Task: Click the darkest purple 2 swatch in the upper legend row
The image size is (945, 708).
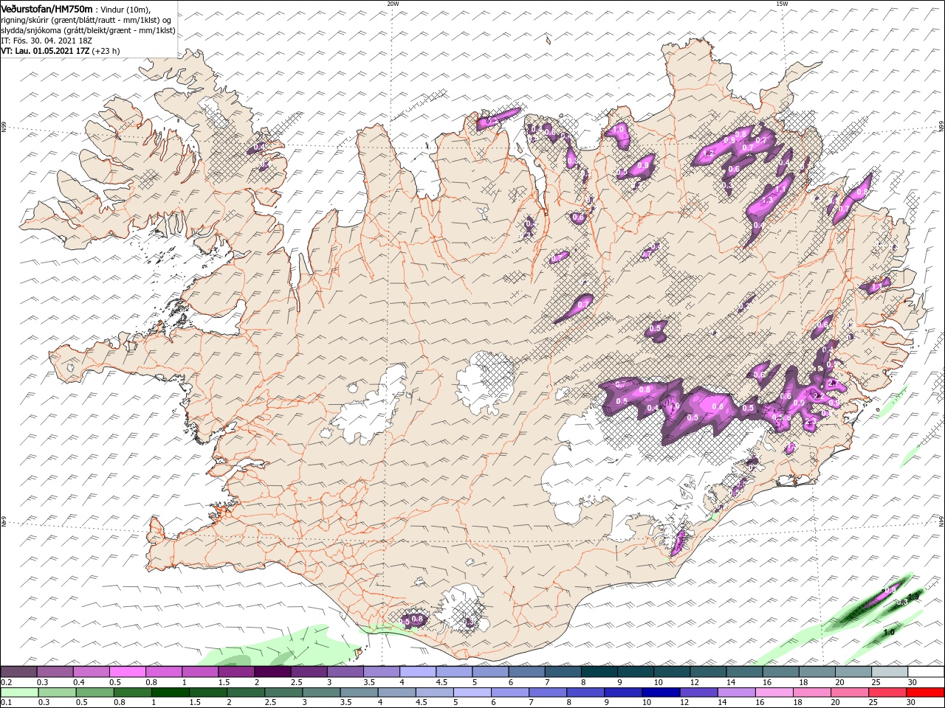Action: pos(272,672)
